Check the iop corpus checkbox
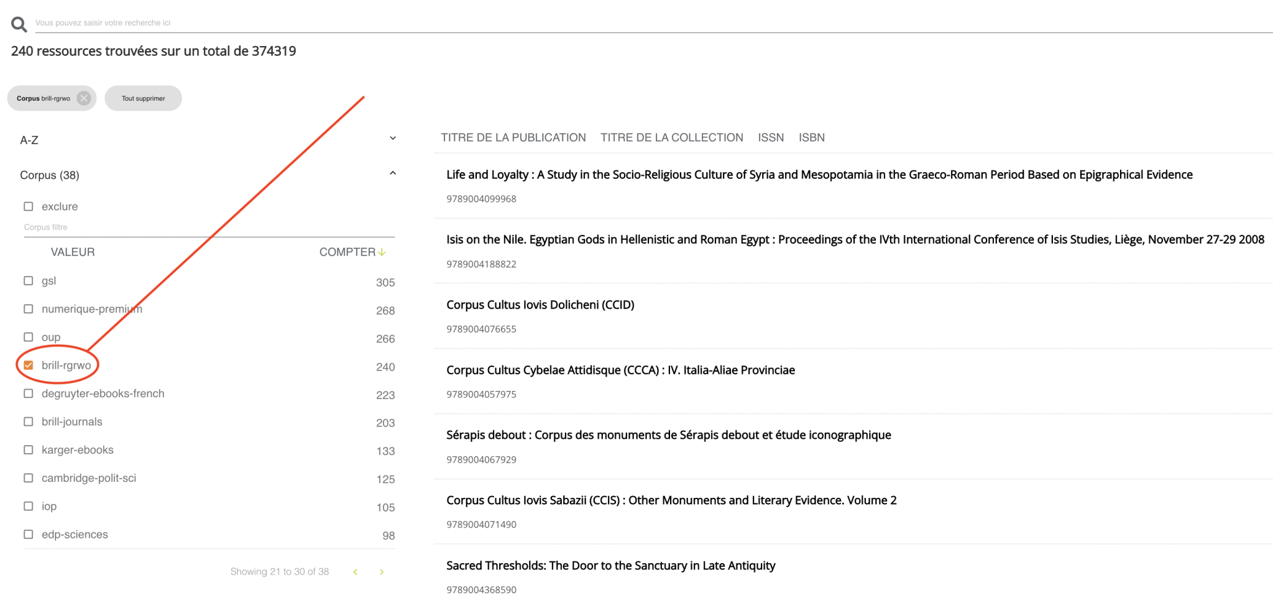This screenshot has height=603, width=1273. 29,506
